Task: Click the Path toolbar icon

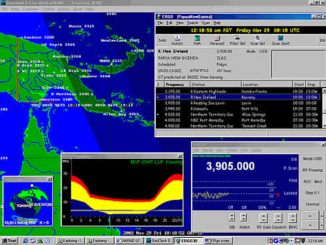Action: tap(198, 41)
